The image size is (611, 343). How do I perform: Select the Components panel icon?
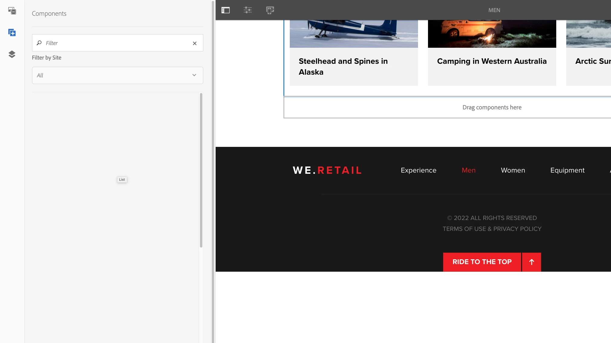pos(12,33)
